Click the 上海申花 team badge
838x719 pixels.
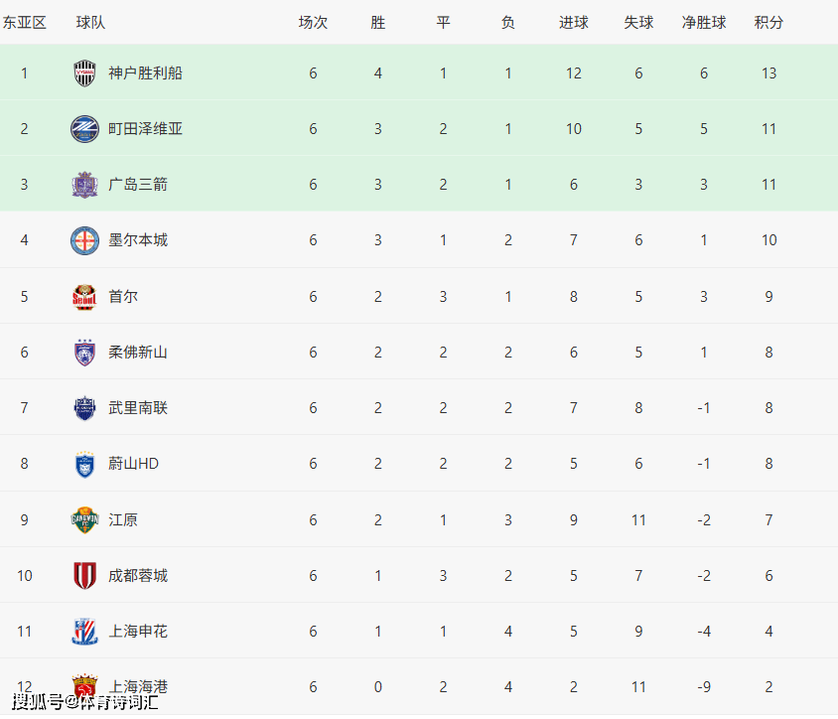[x=85, y=632]
